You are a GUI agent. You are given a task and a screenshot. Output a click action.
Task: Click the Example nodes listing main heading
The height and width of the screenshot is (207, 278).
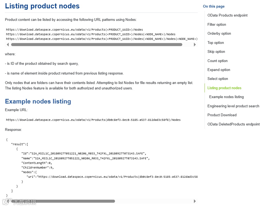coord(38,101)
